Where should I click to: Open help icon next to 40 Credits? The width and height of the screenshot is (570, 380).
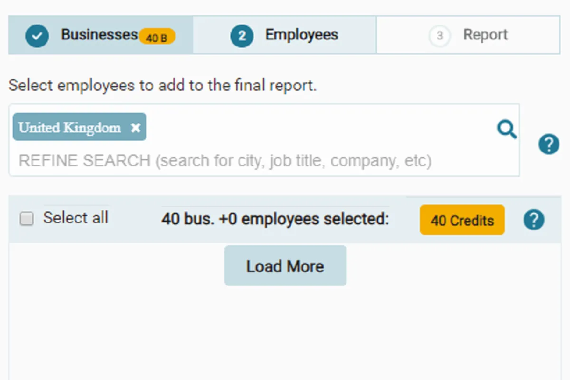[534, 220]
